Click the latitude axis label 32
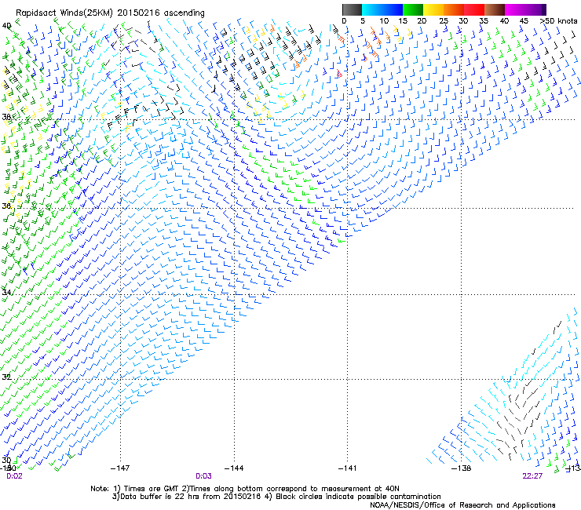The image size is (581, 510). [6, 377]
